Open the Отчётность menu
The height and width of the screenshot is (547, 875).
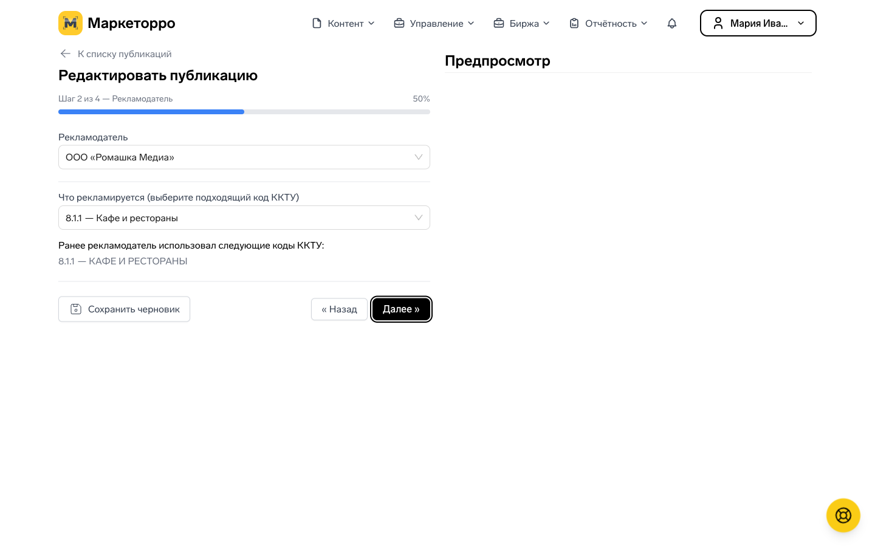608,23
